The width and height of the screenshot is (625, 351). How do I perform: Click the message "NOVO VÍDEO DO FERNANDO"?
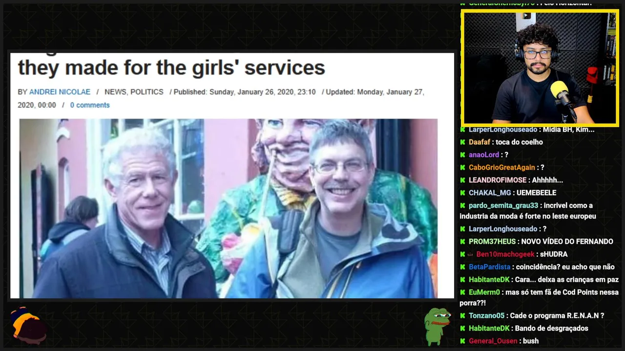point(567,242)
